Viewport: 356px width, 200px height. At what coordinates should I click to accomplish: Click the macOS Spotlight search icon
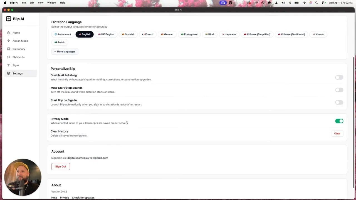point(316,2)
